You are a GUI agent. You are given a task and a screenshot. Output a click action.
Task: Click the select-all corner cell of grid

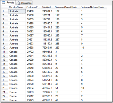point(5,7)
